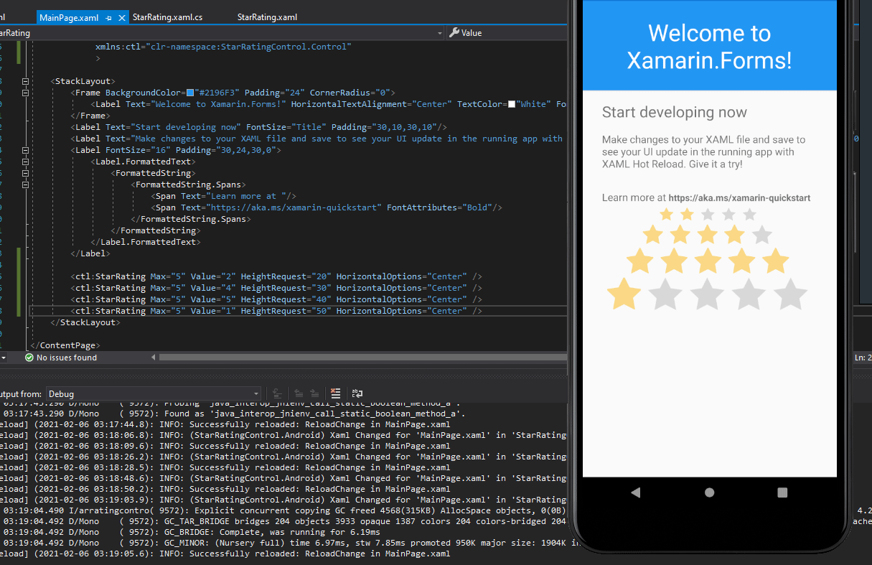Open the error indicator dropdown arrow beside No issues found
872x565 pixels.
tap(4, 358)
